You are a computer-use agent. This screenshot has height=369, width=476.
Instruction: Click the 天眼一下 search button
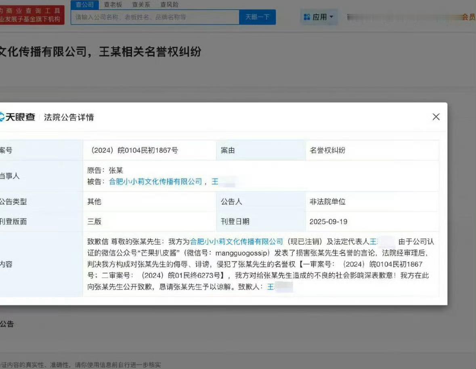[258, 17]
